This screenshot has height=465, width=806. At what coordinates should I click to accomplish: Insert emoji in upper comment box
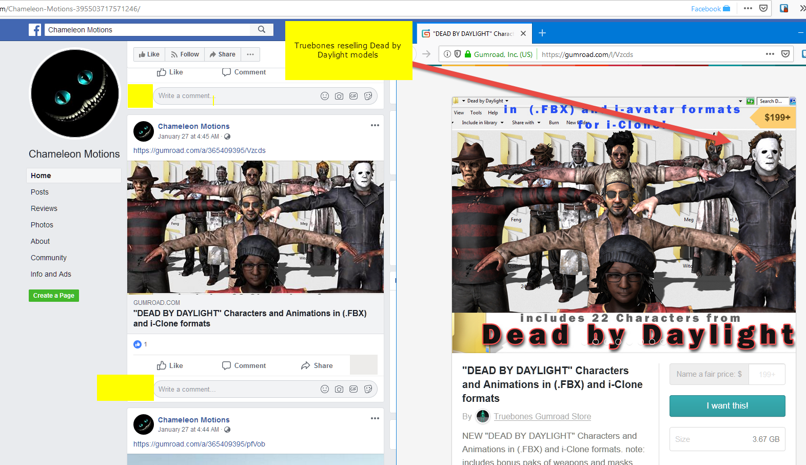coord(325,96)
